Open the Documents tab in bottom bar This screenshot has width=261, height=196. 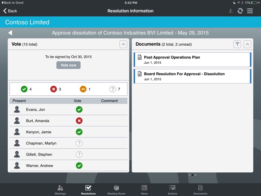pyautogui.click(x=200, y=190)
